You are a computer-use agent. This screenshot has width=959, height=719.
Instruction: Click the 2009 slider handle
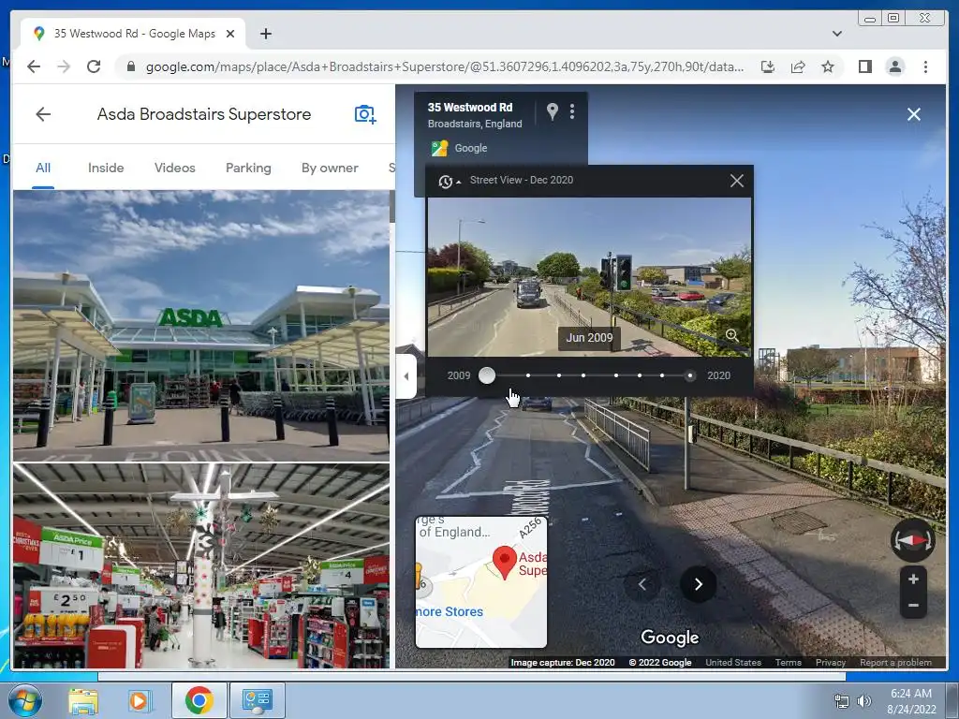(x=487, y=375)
